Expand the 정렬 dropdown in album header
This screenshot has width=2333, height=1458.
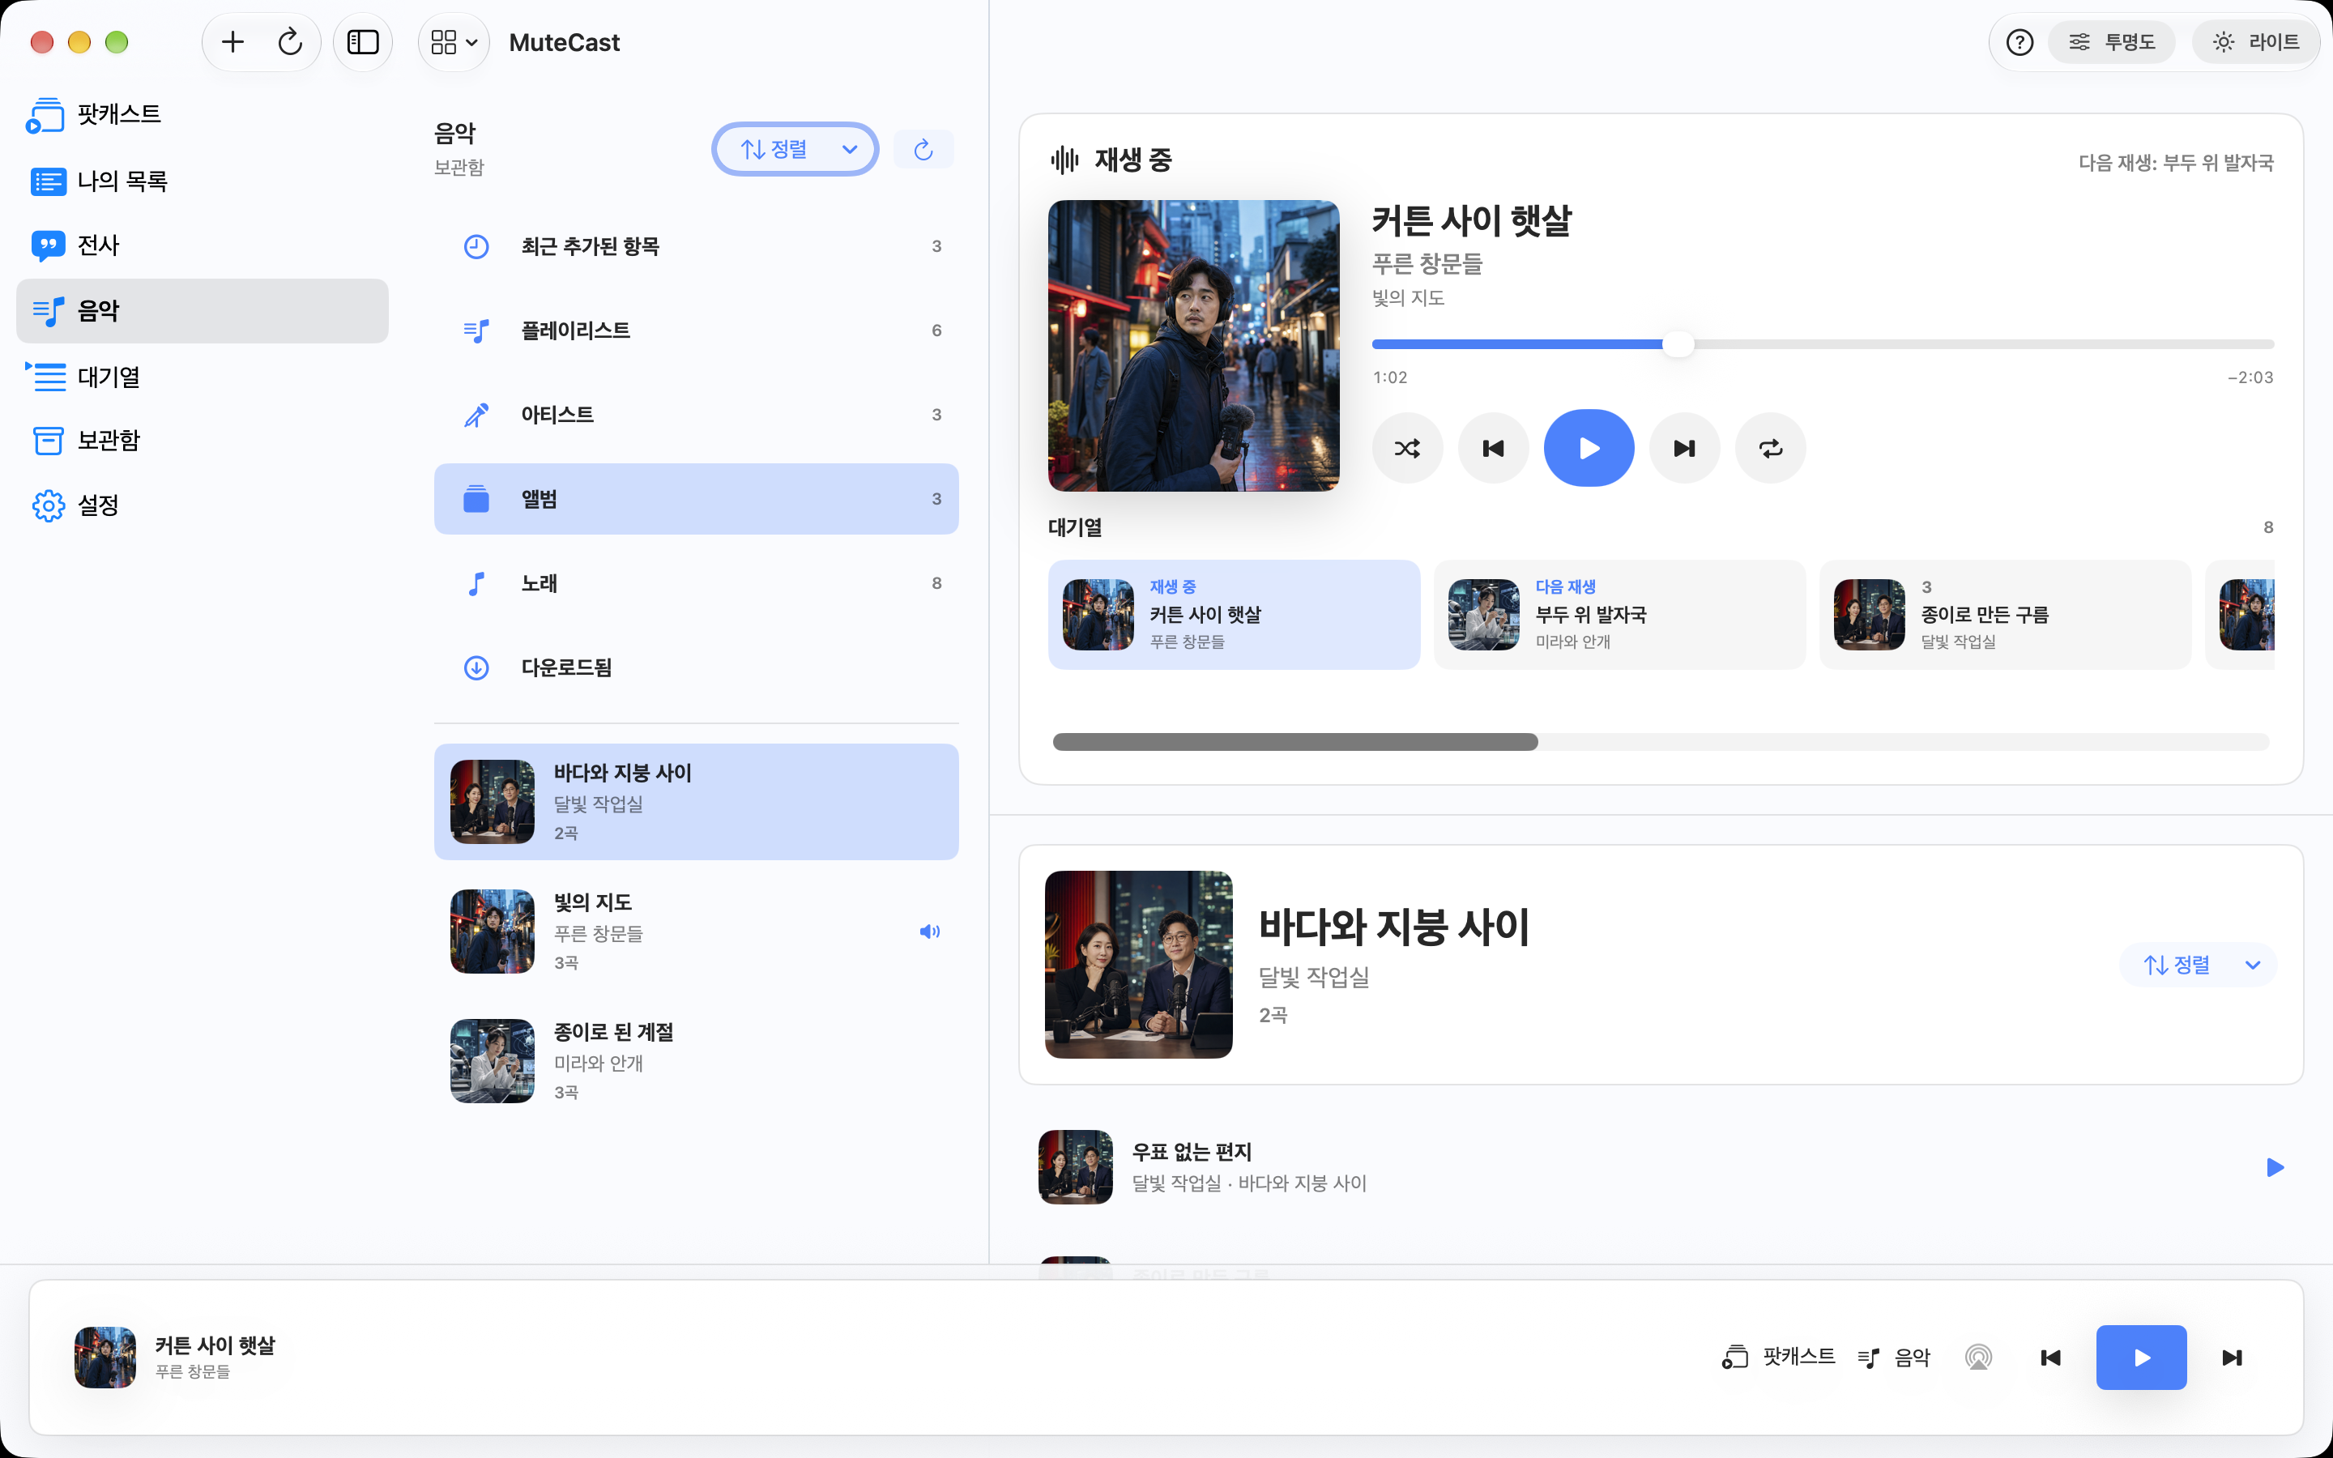click(2199, 966)
